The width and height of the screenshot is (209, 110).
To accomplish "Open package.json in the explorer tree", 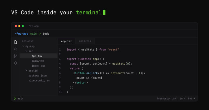I will tap(38, 76).
